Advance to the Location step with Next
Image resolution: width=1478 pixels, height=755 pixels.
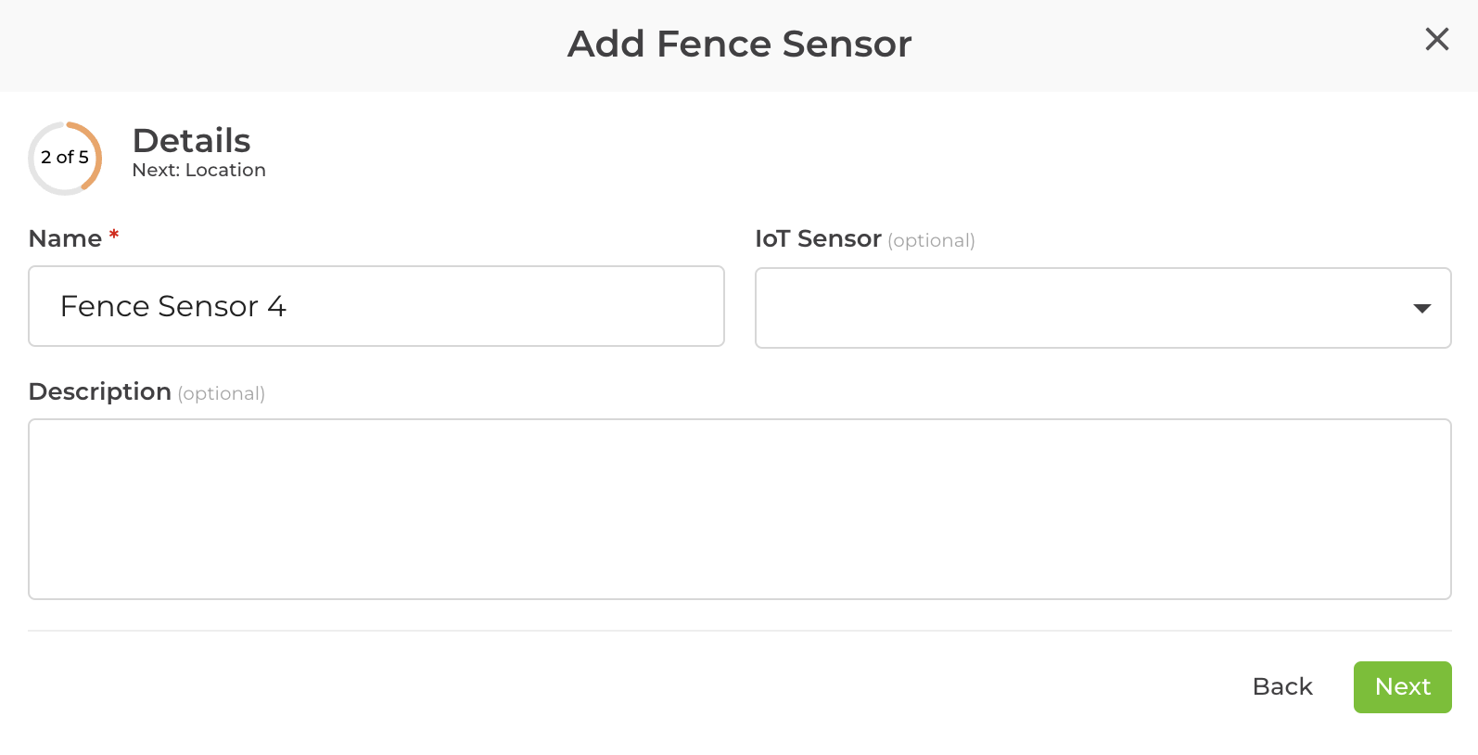[1402, 686]
